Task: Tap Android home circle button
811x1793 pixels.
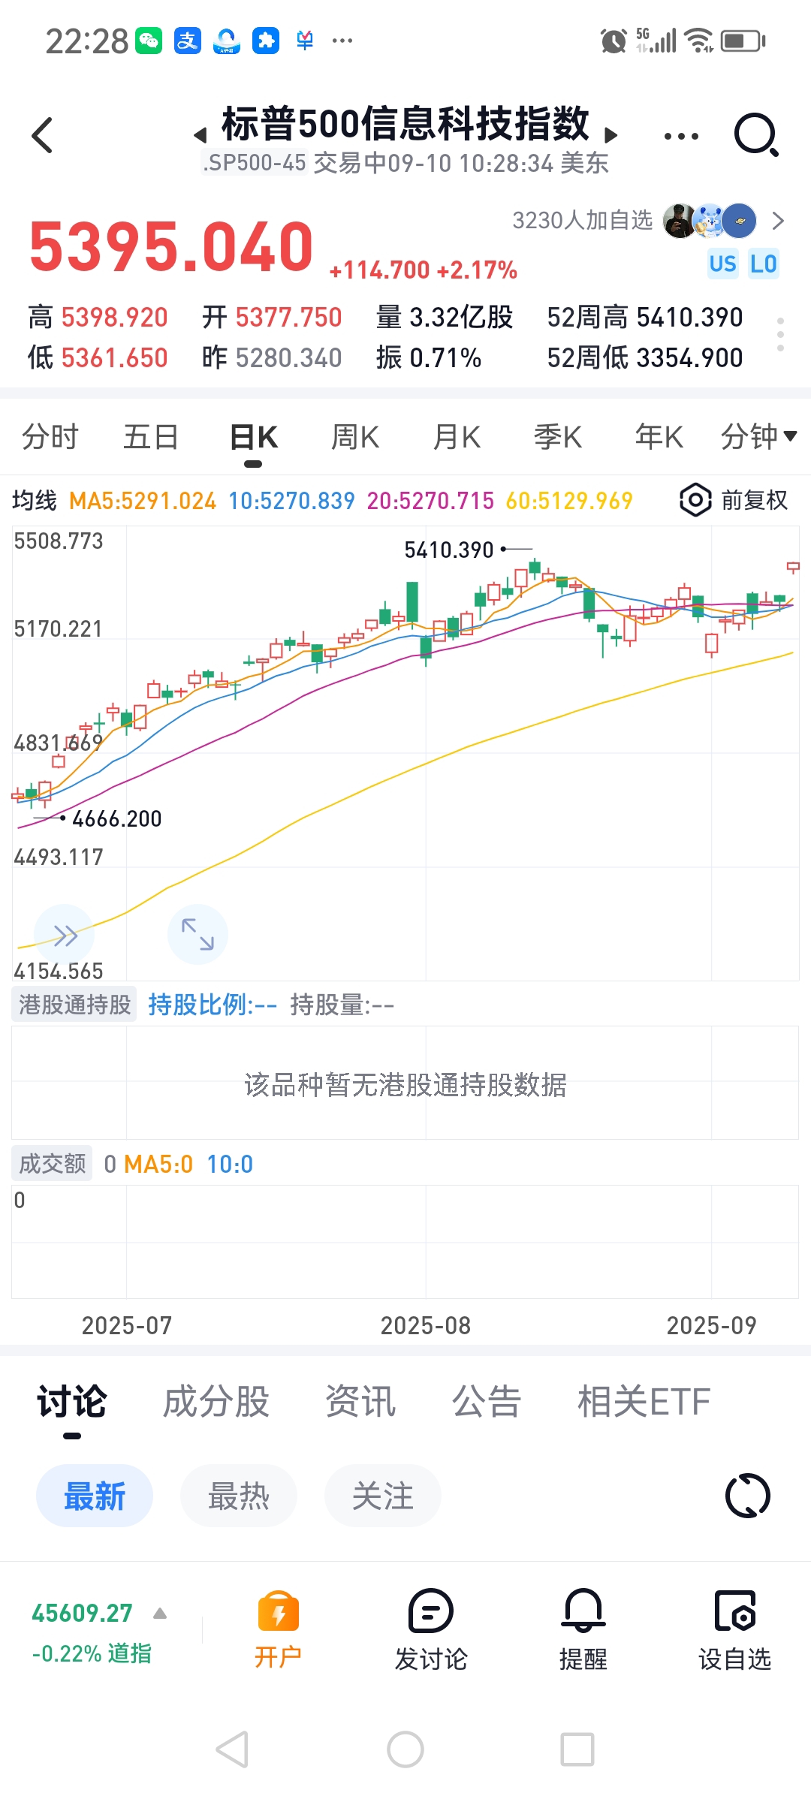Action: (405, 1749)
